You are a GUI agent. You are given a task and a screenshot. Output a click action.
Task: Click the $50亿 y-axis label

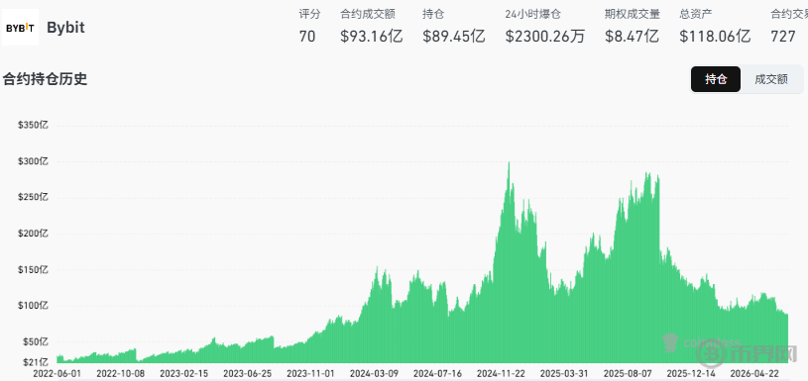(35, 342)
